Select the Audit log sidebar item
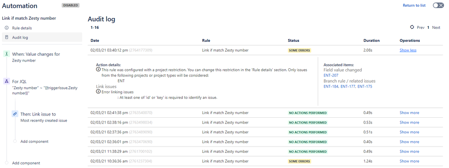Screen dimensions: 449x168 [42, 37]
